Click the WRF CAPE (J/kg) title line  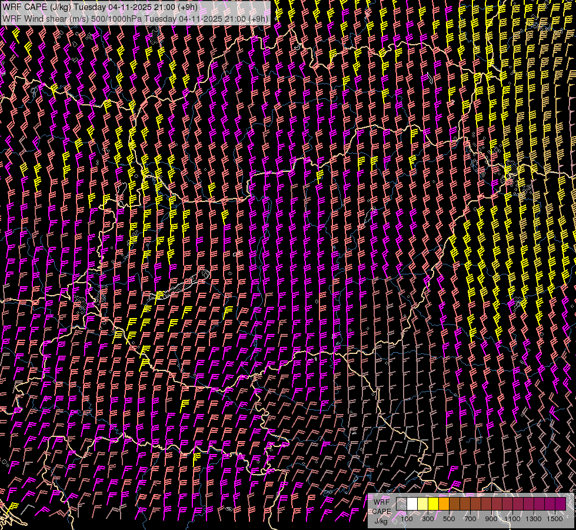click(x=100, y=7)
